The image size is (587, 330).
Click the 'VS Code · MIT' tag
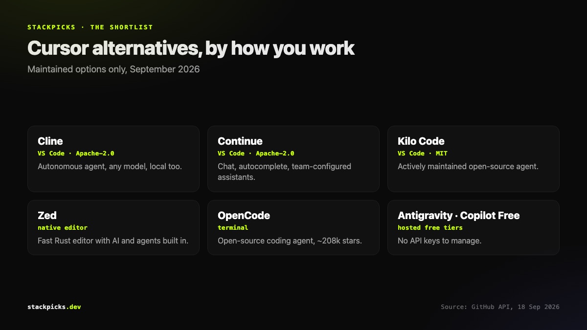423,154
